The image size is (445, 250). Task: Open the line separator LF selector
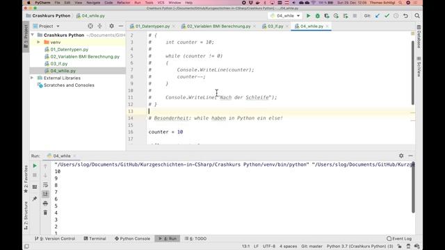256,247
